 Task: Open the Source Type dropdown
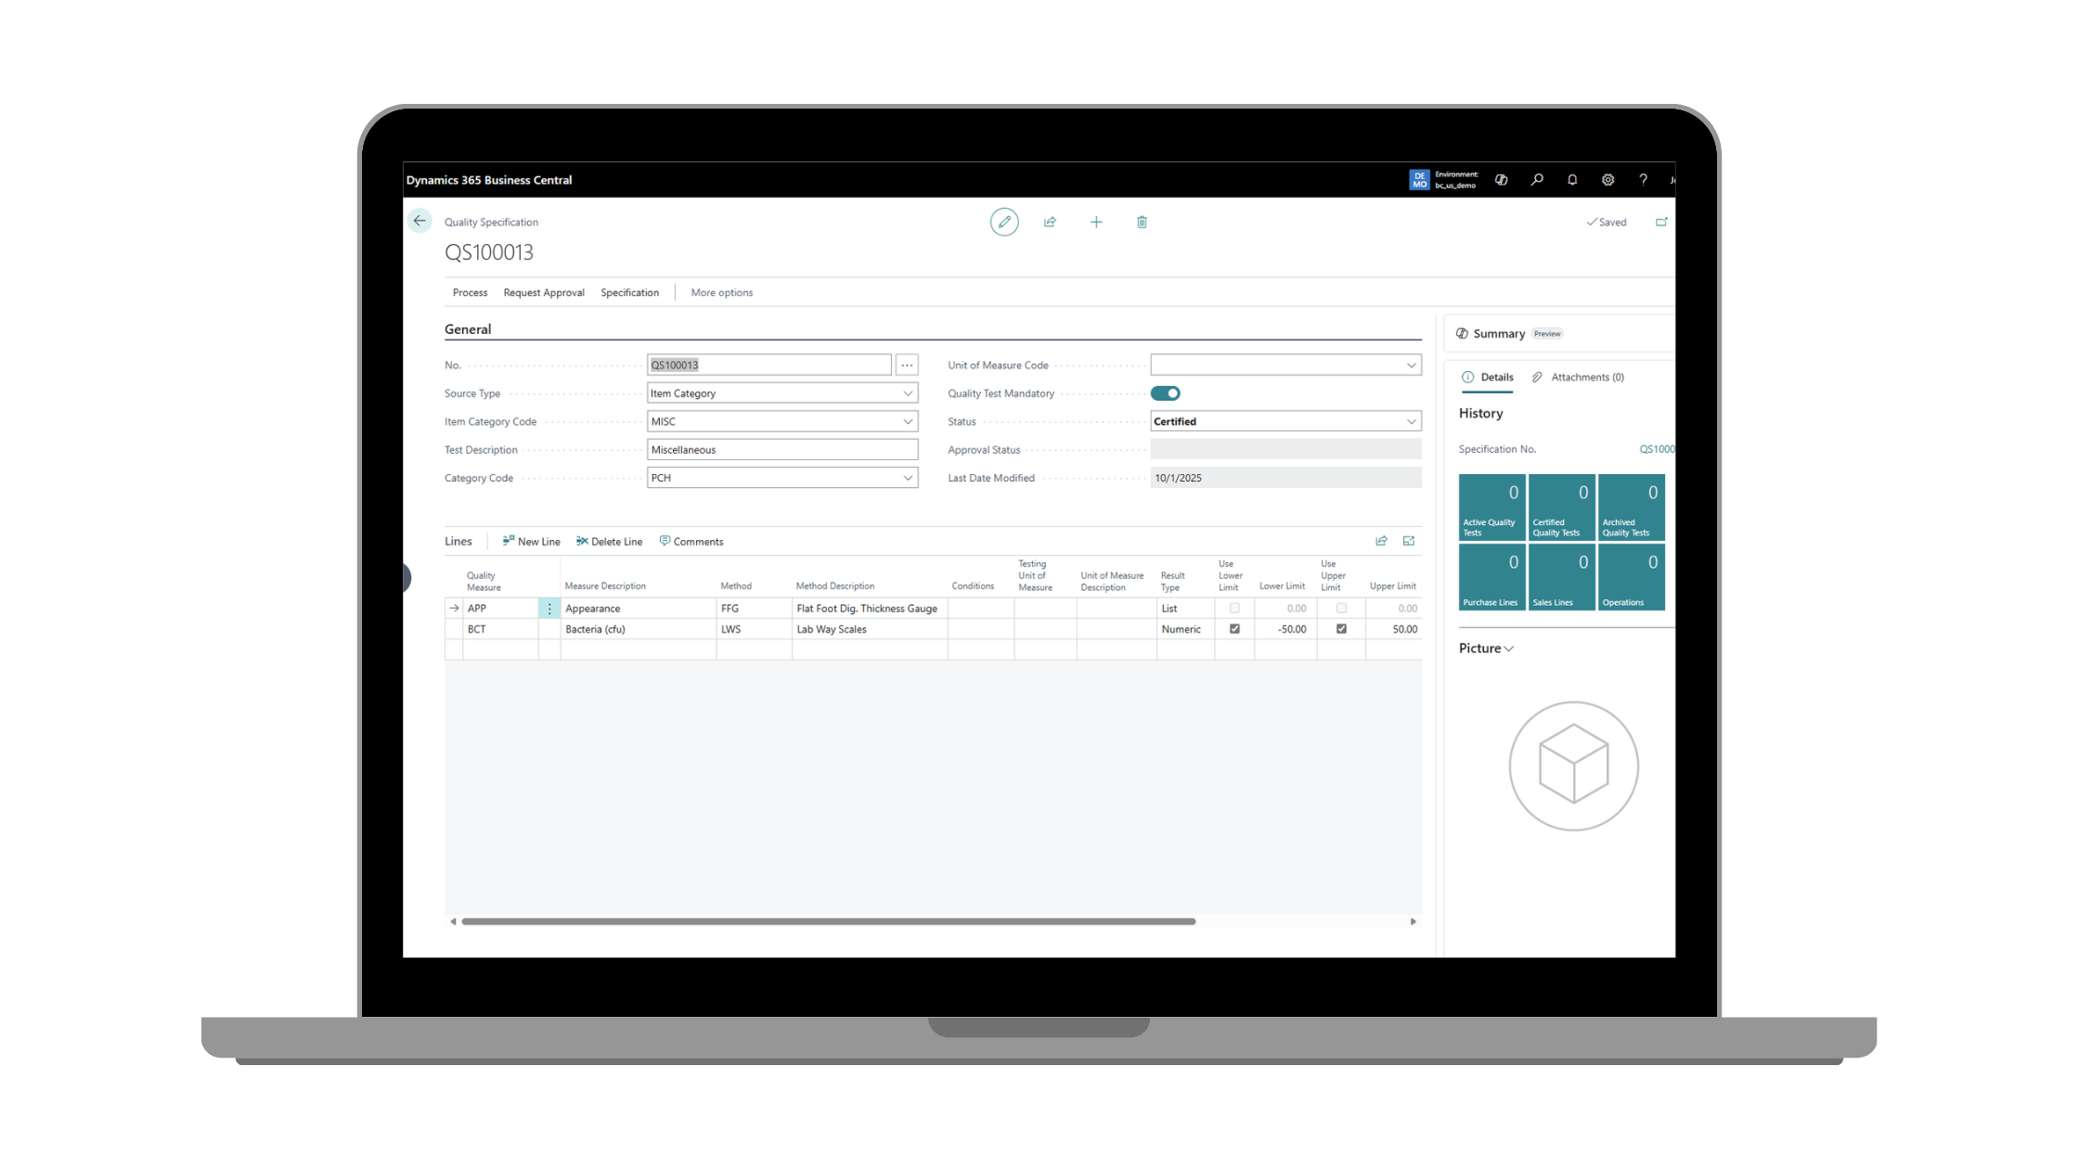click(908, 393)
